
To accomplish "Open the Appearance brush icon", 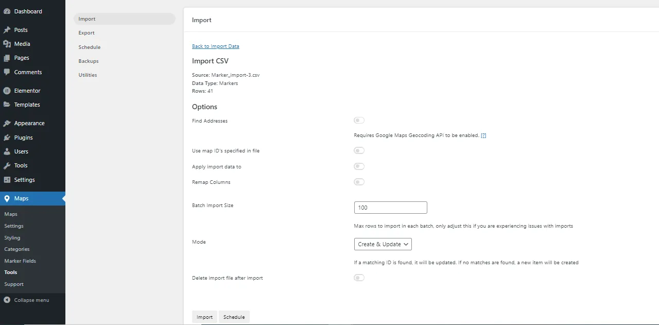I will coord(7,123).
